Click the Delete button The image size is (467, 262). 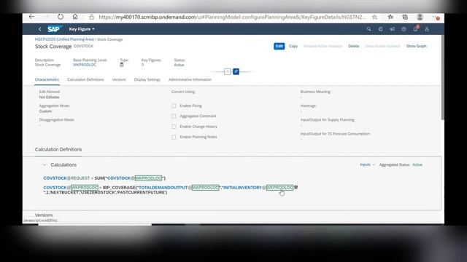(353, 46)
